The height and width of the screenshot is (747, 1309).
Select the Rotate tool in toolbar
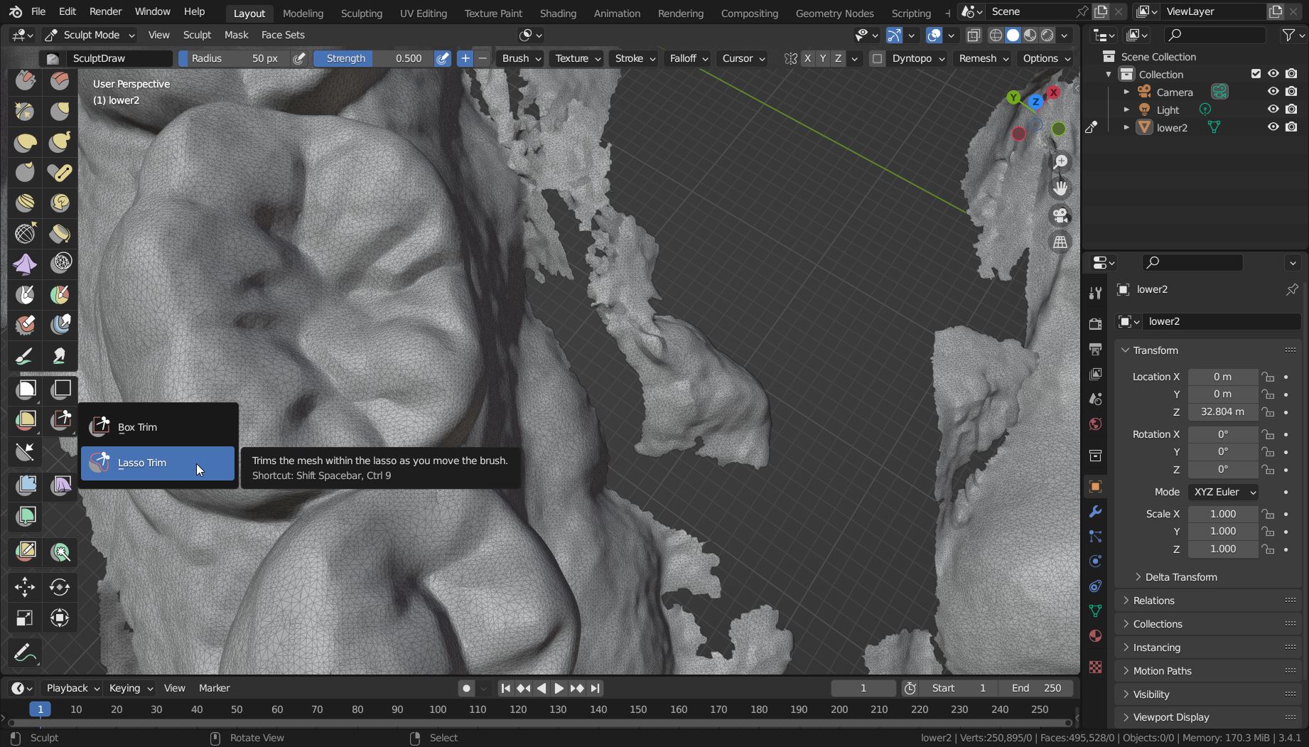coord(60,586)
